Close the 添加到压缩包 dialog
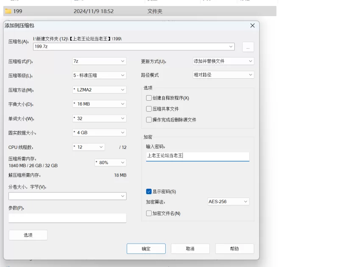The width and height of the screenshot is (339, 267). pyautogui.click(x=252, y=25)
